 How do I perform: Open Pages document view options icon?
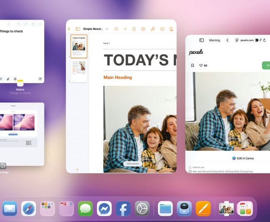point(171,29)
